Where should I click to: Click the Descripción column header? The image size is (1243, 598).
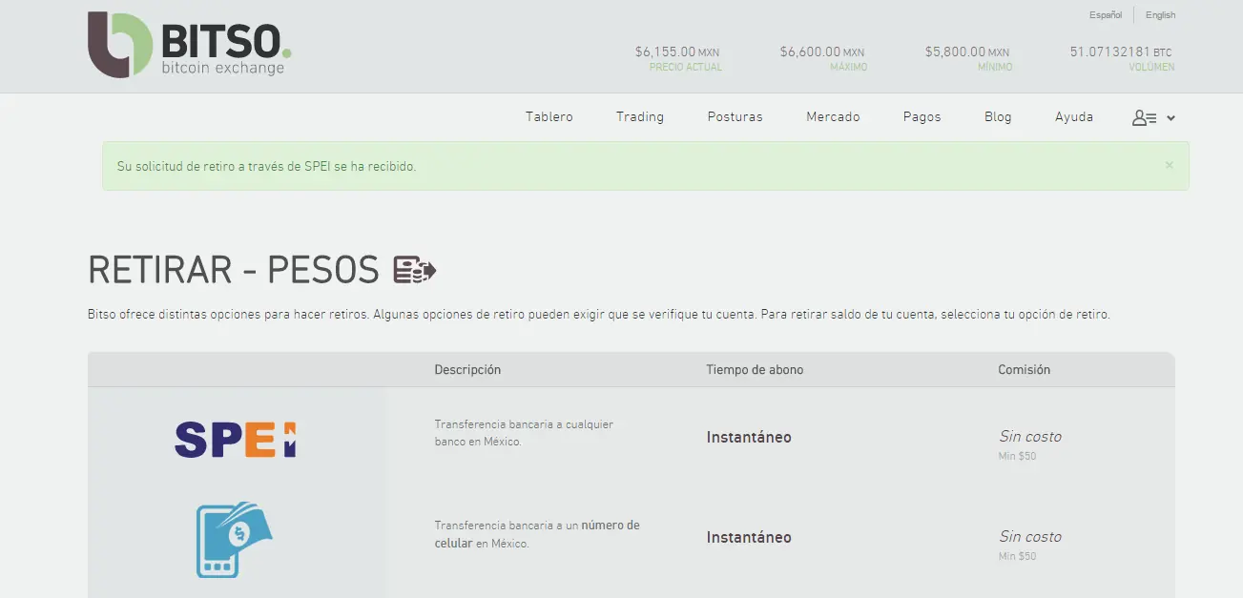pyautogui.click(x=467, y=369)
